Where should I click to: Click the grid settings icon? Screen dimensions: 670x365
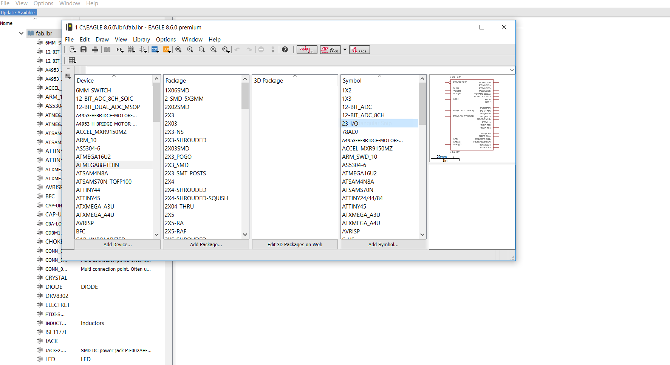[x=73, y=60]
